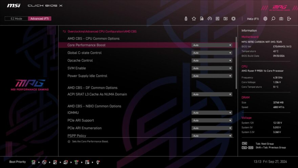Click the 13:13 Fri Sep 27, 2024 clock

270,162
